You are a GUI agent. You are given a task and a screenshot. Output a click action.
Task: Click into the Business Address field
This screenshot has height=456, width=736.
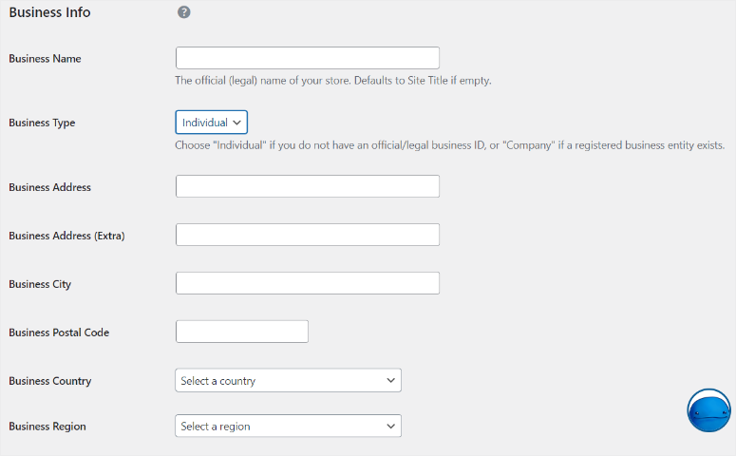point(307,186)
